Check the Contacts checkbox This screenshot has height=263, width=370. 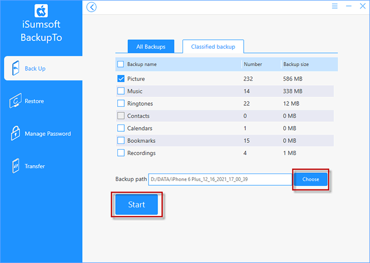pos(121,116)
